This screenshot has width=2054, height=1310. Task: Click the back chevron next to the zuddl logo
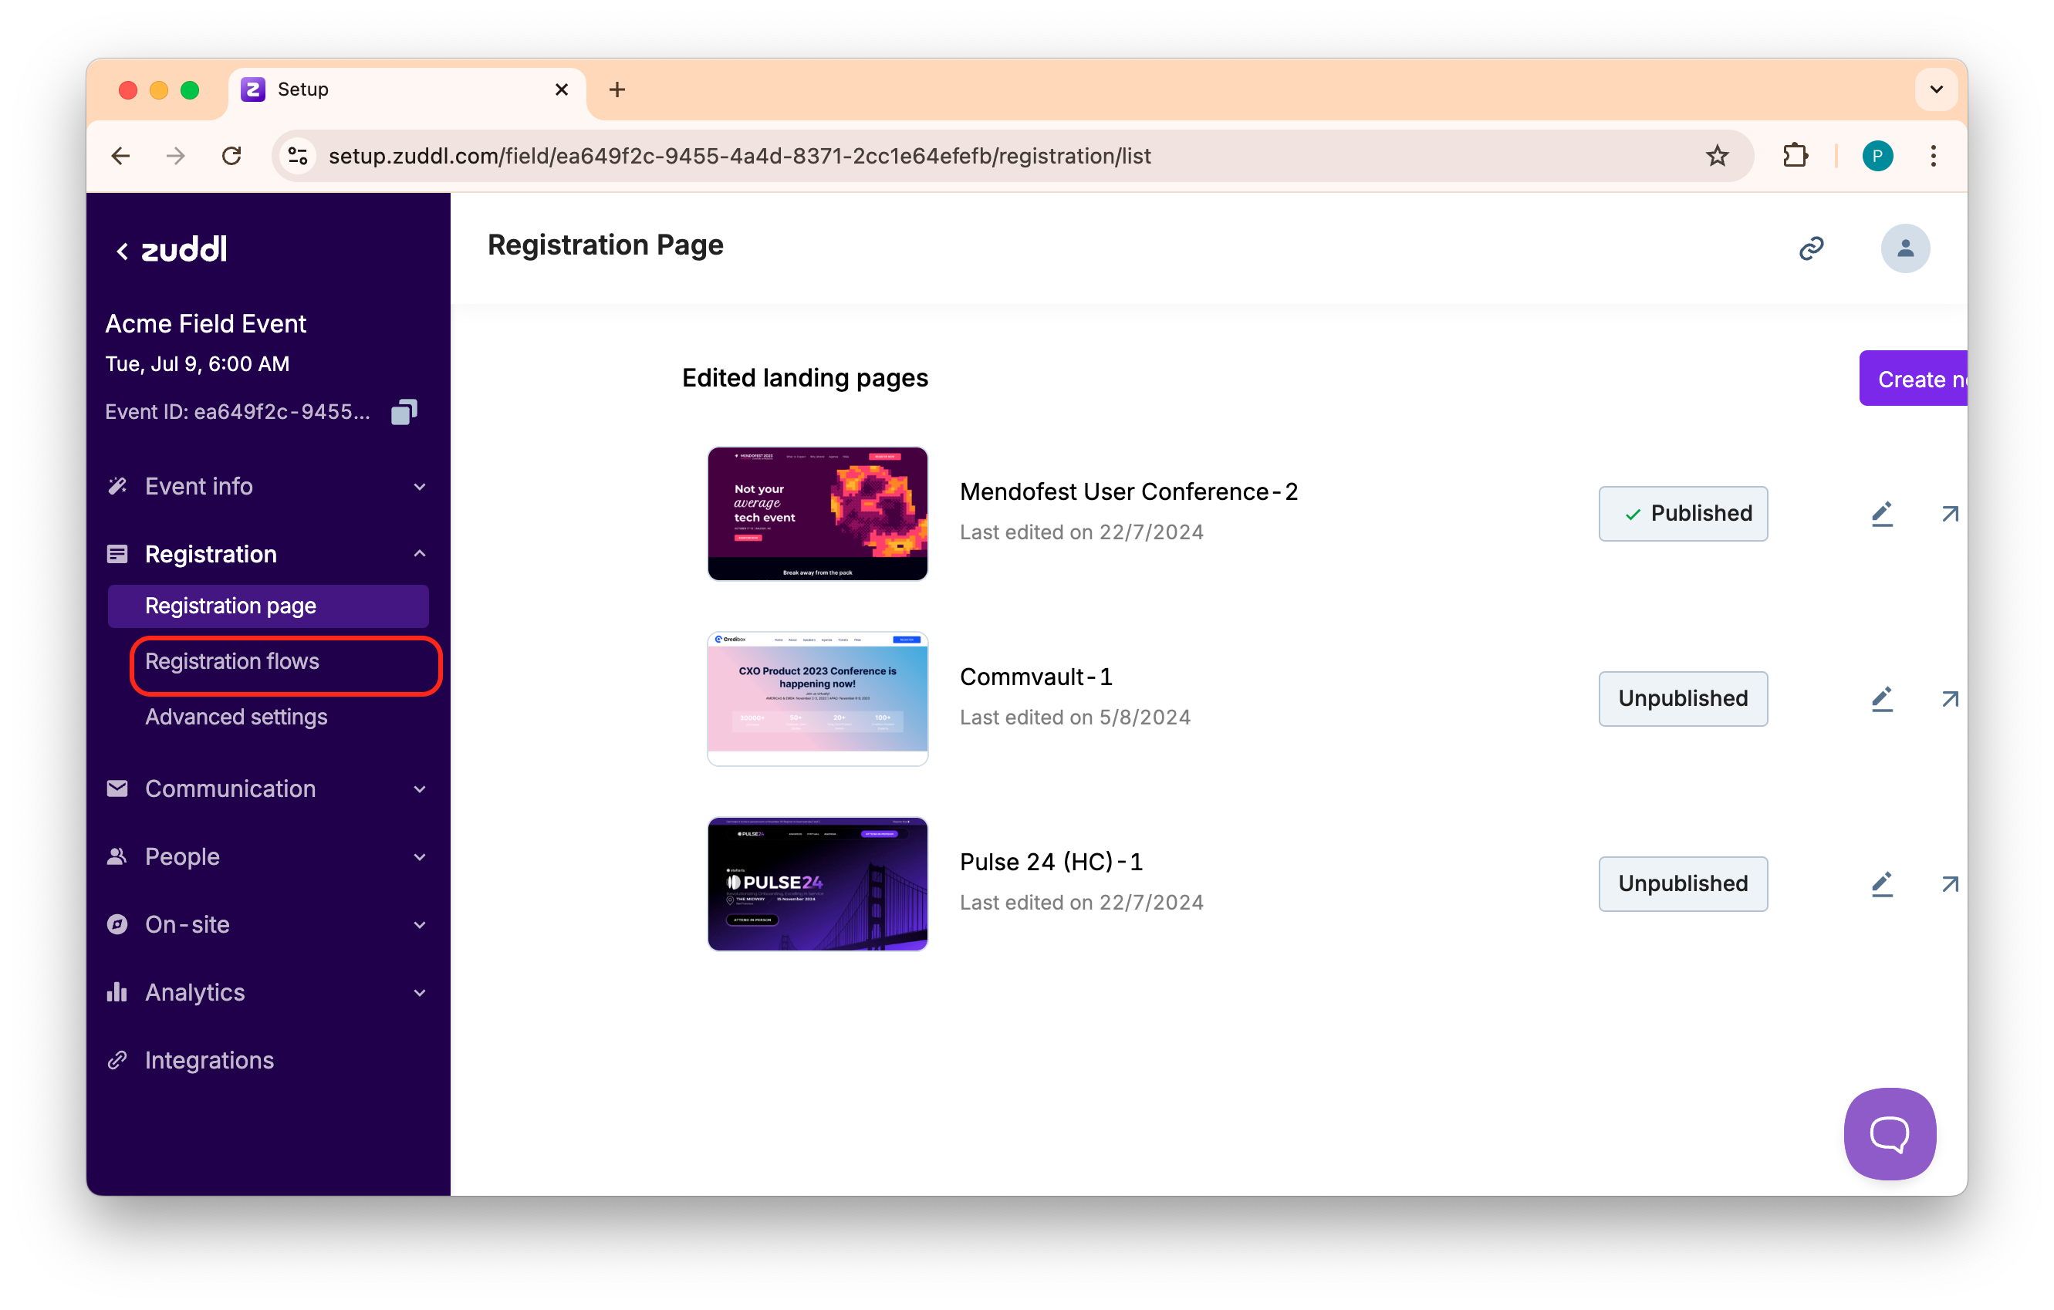[x=123, y=251]
